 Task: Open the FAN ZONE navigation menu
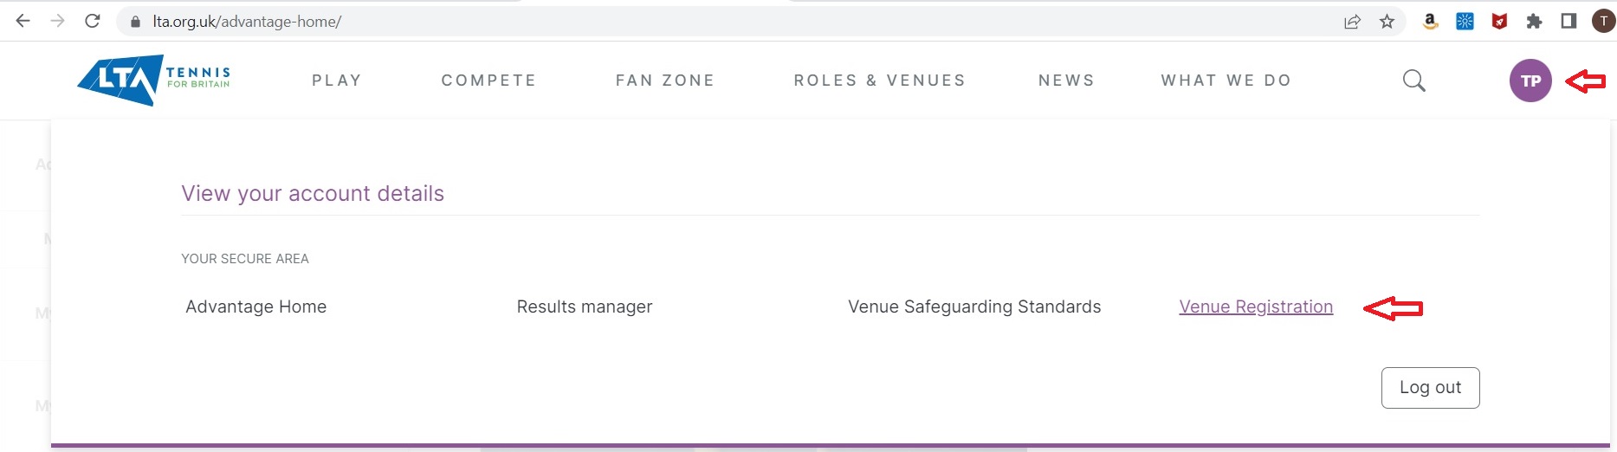click(665, 81)
